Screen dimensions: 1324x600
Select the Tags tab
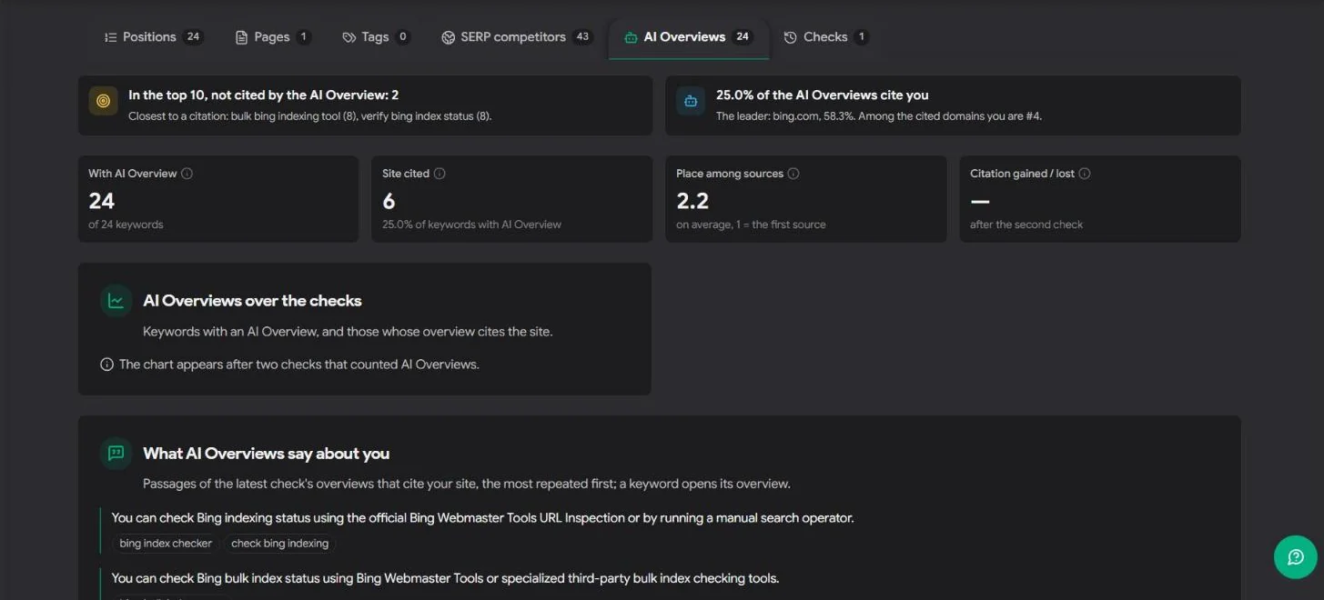(376, 37)
